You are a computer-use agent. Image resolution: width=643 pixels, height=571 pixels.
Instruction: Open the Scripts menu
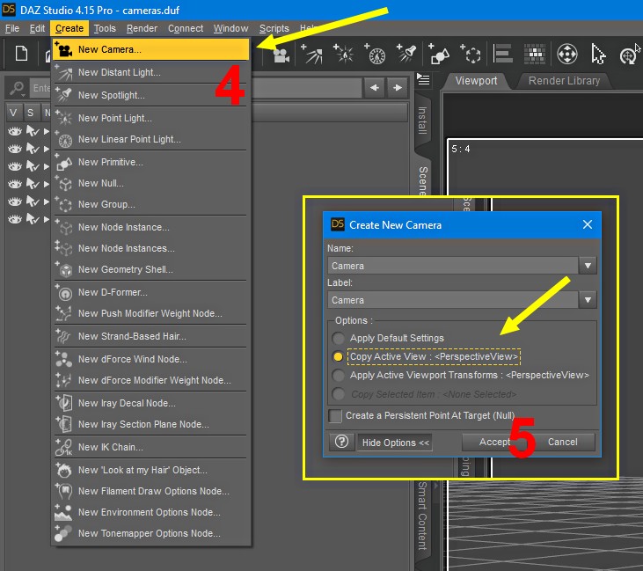[274, 28]
